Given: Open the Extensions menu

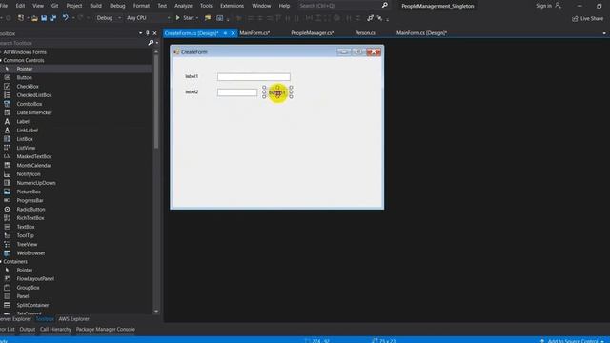Looking at the screenshot, I should pyautogui.click(x=232, y=6).
